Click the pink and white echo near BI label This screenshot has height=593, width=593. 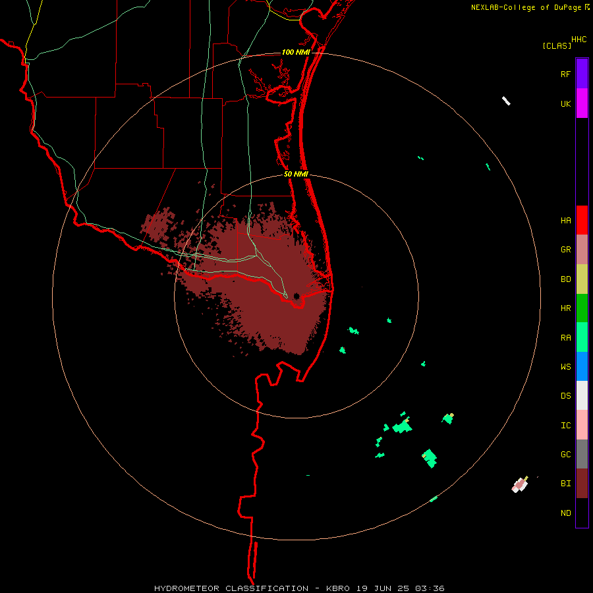point(520,484)
